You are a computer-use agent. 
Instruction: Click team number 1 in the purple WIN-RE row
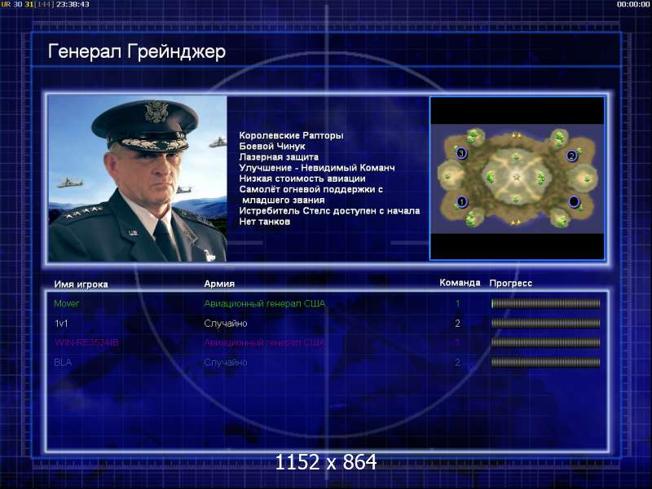[x=457, y=342]
